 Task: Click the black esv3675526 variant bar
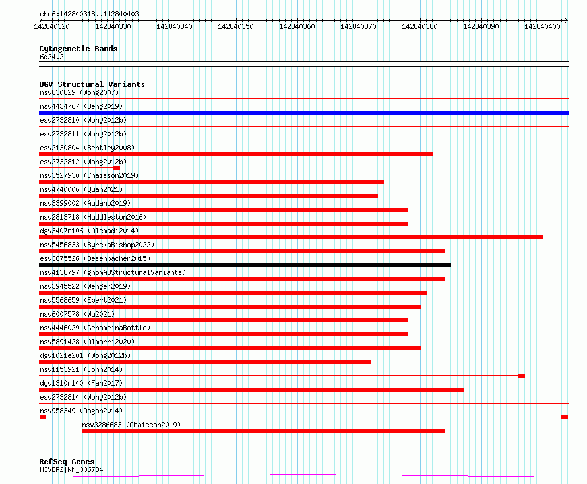245,265
